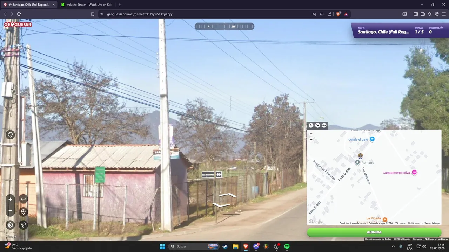Toggle the browser sidebar panel
449x252 pixels.
[x=416, y=14]
